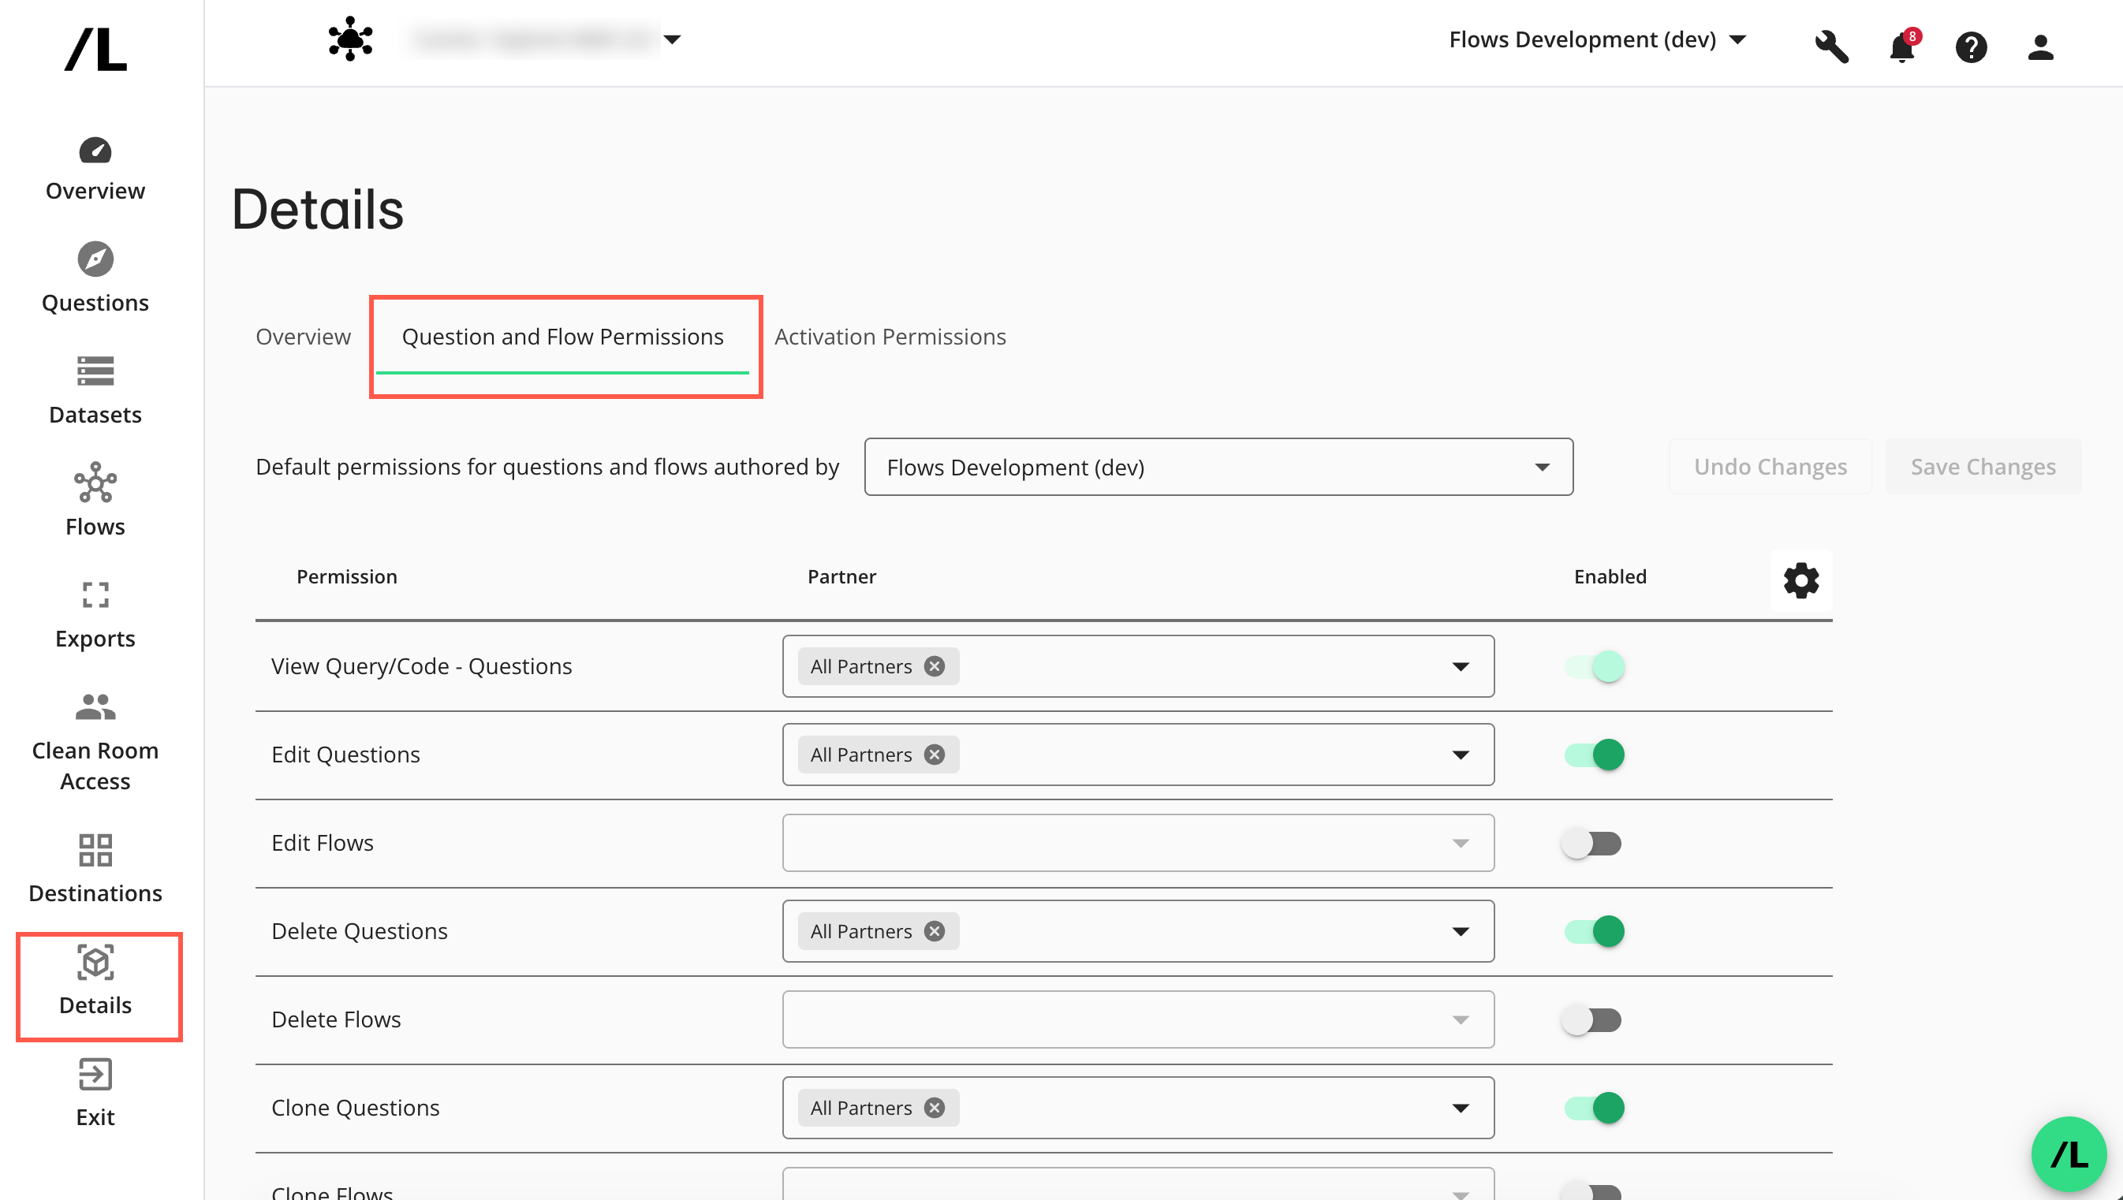Open Datasets icon in sidebar
Screen dimensions: 2123x1200
coord(95,371)
